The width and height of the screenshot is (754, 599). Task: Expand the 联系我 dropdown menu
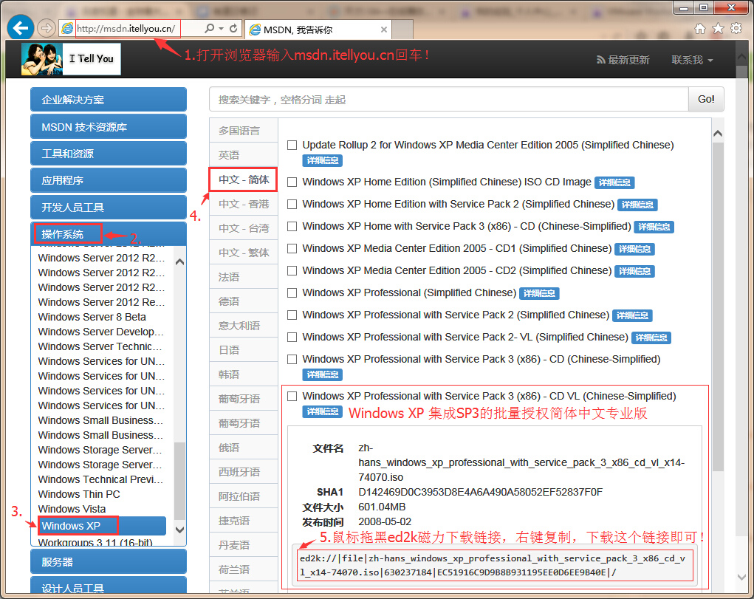click(692, 60)
